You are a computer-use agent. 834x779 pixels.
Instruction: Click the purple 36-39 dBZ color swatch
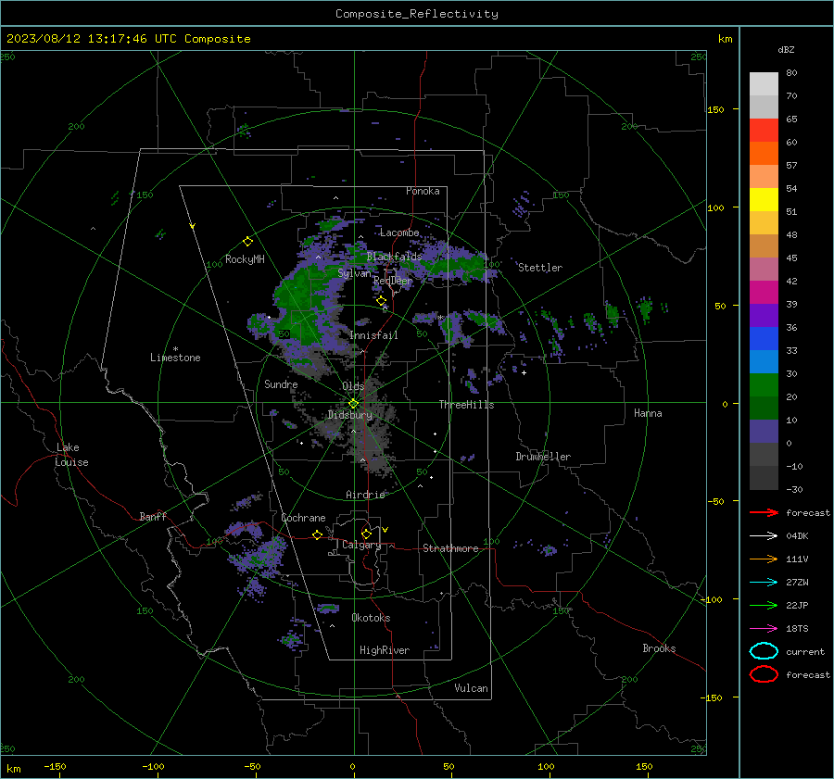point(764,315)
